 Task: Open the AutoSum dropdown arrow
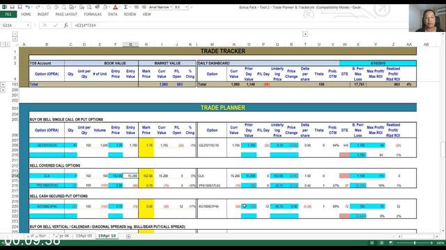(x=130, y=7)
